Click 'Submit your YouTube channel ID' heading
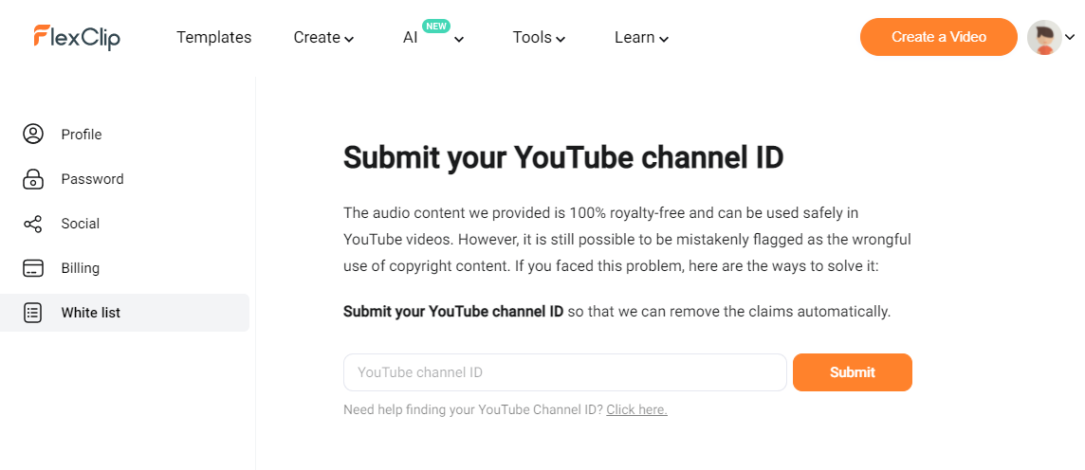Image resolution: width=1085 pixels, height=470 pixels. [x=563, y=157]
